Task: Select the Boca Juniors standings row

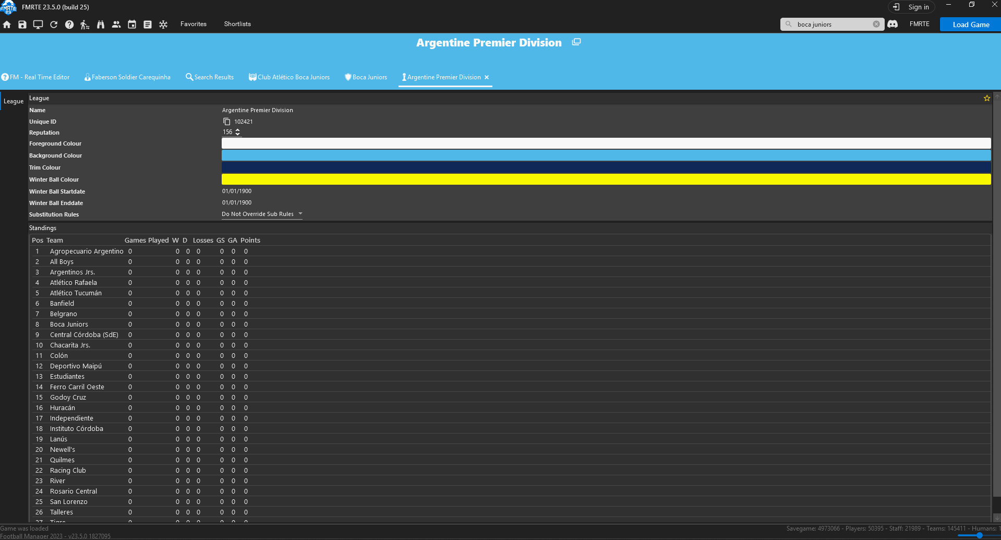Action: point(510,325)
